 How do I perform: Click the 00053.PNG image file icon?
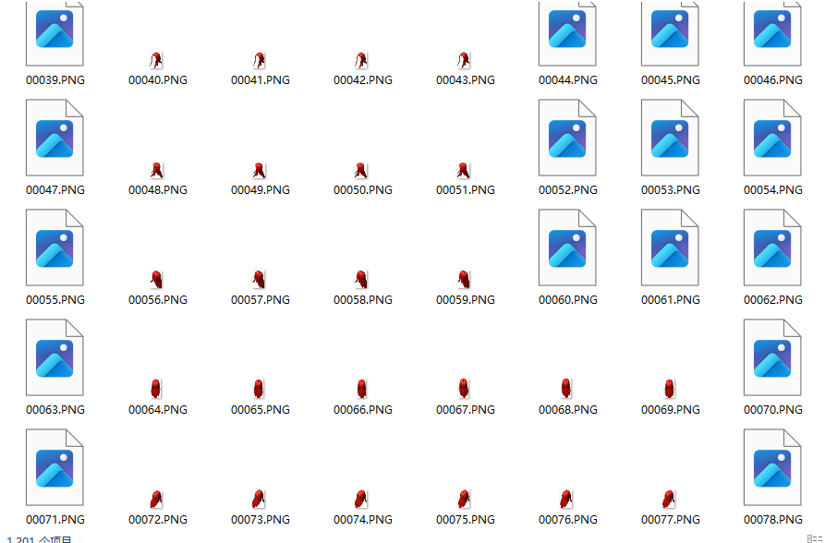pos(670,138)
